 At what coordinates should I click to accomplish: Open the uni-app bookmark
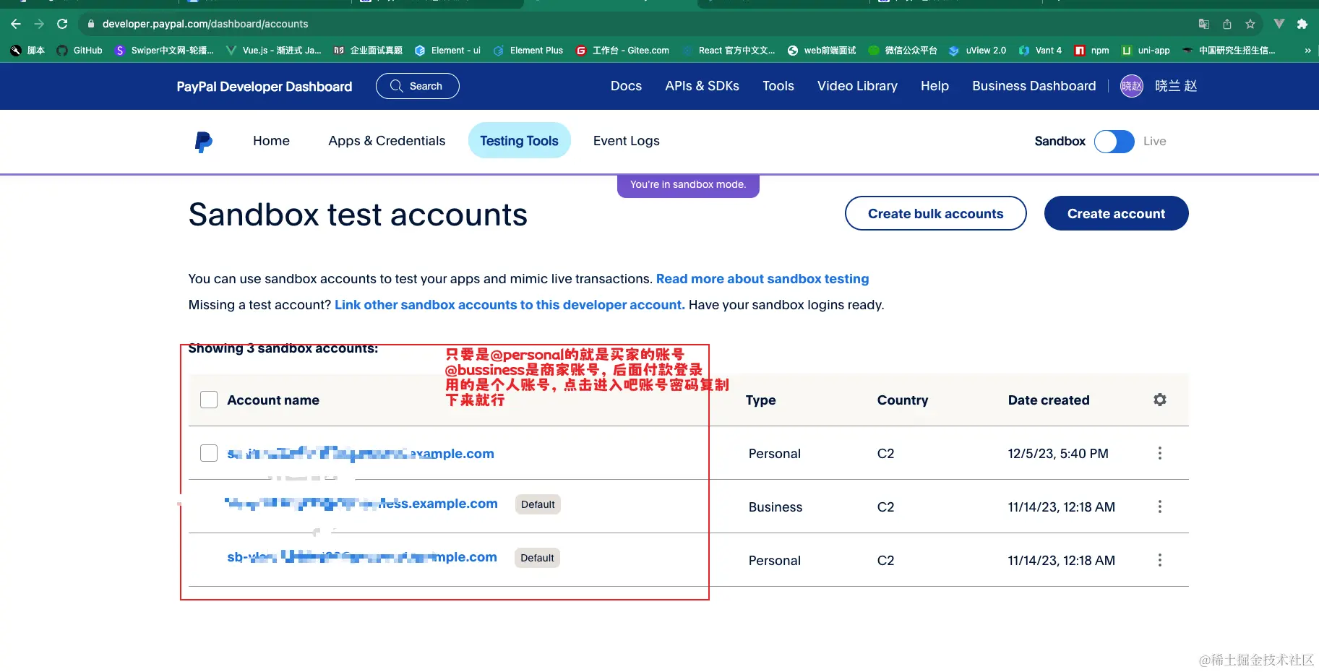[1146, 51]
